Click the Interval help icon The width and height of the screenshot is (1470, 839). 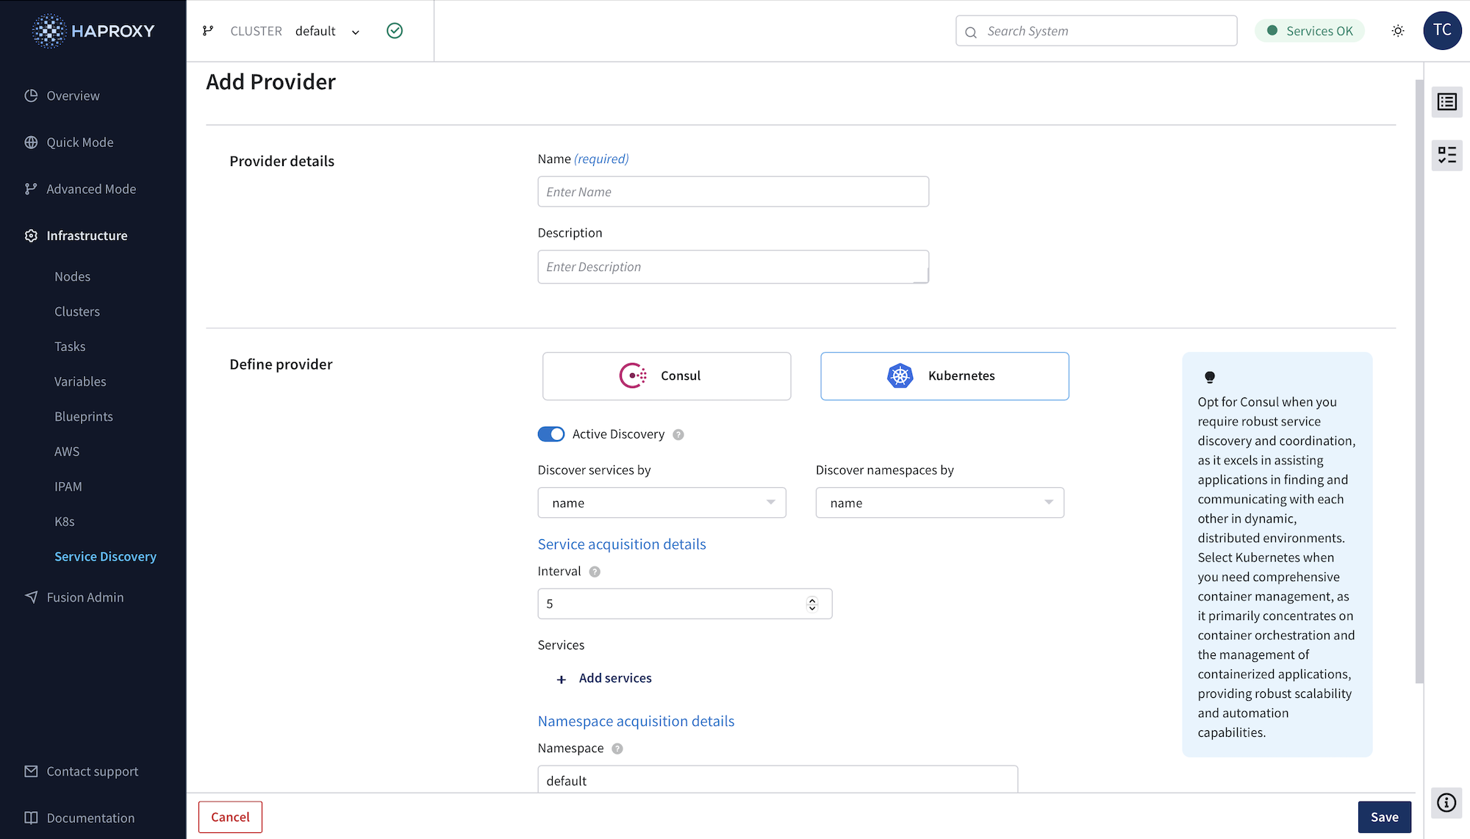595,572
